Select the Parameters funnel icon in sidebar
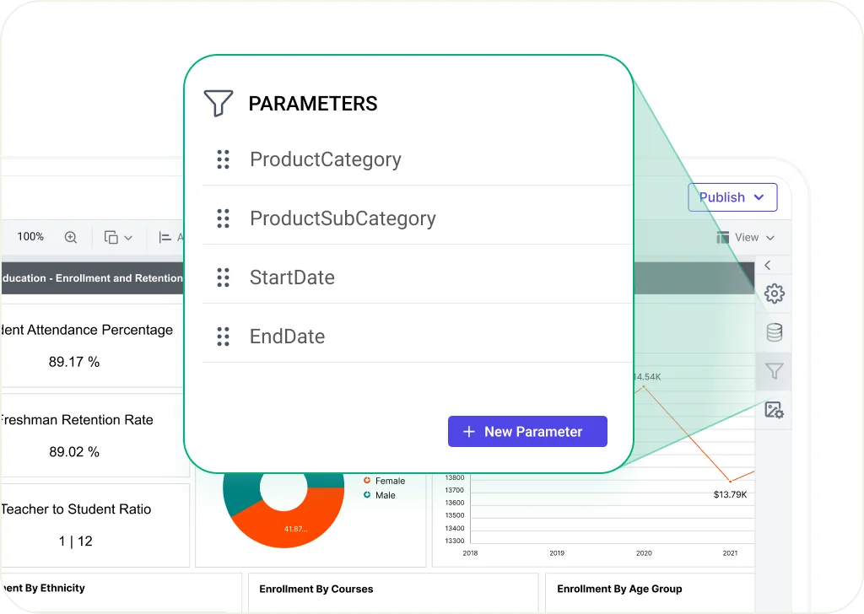This screenshot has width=864, height=614. (774, 371)
